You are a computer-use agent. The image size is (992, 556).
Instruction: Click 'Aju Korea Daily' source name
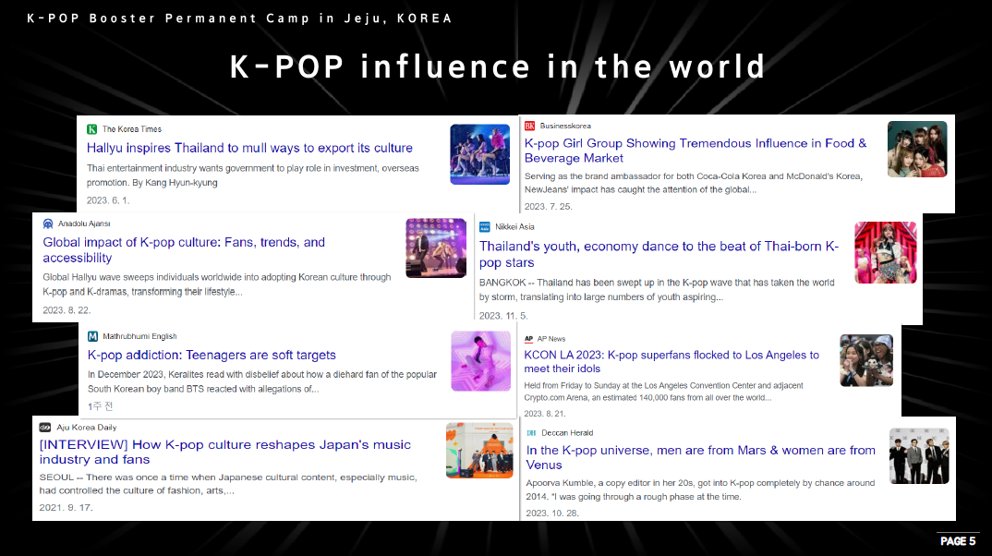click(87, 428)
